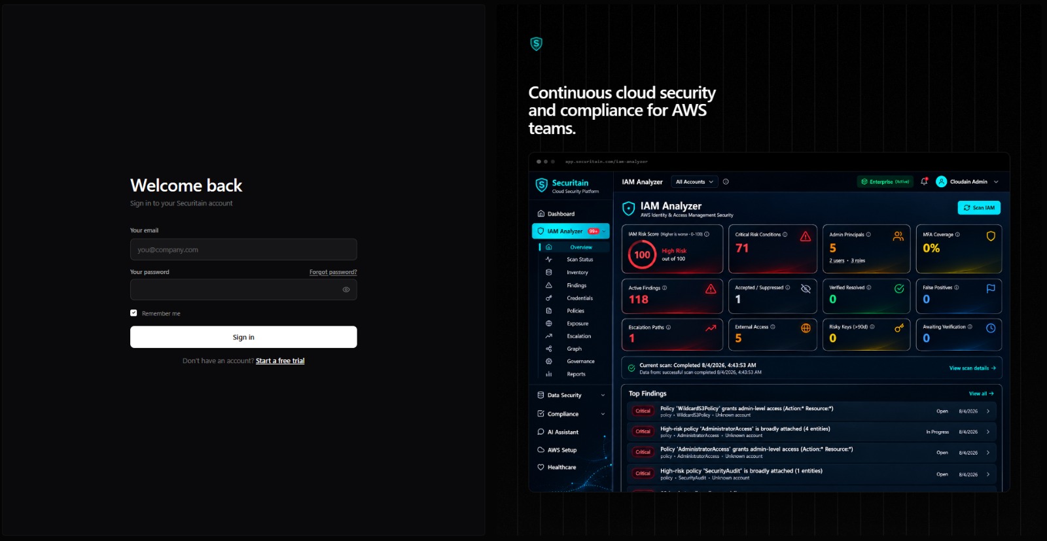
Task: Focus the Your email input field
Action: pyautogui.click(x=243, y=249)
